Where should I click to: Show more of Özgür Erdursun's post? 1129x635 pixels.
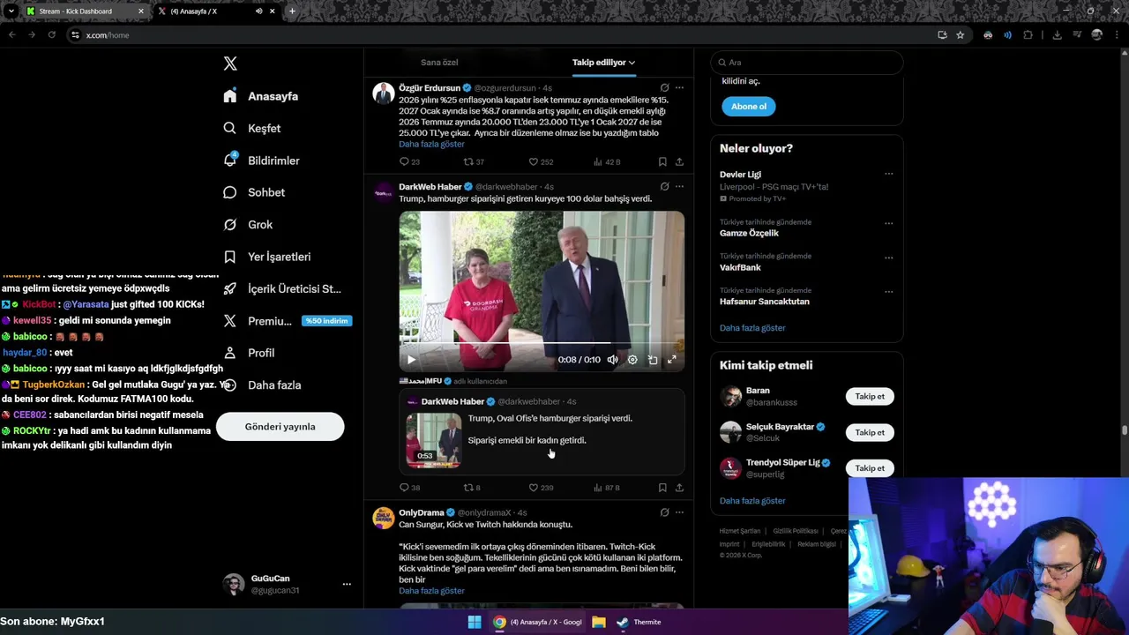click(x=431, y=144)
